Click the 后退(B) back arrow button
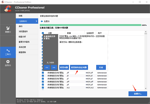The image size is (150, 104). (x=45, y=21)
